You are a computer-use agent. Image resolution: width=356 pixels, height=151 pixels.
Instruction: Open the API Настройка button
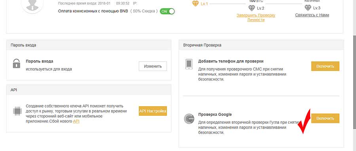point(153,111)
